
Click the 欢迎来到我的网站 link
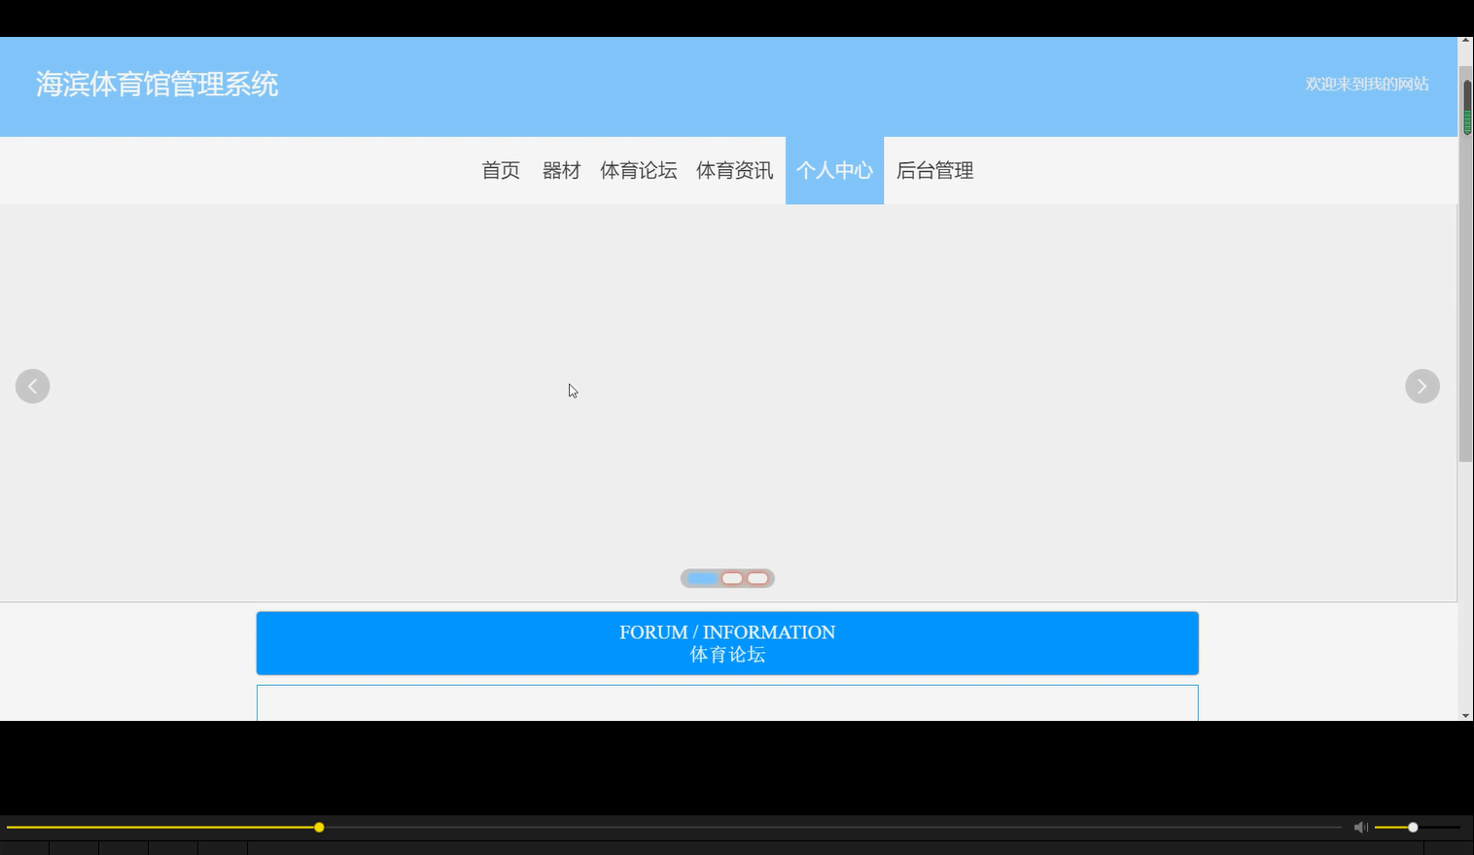point(1367,85)
